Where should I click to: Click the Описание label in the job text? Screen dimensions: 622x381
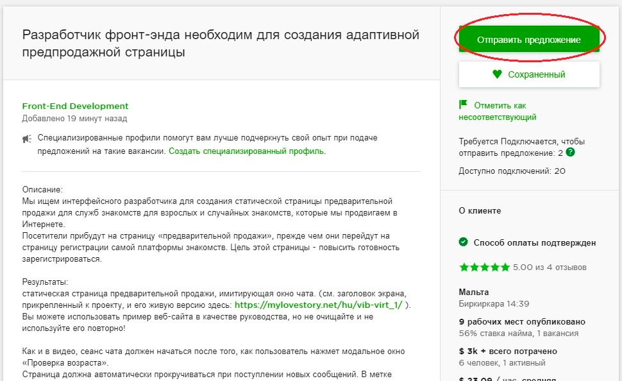click(42, 190)
